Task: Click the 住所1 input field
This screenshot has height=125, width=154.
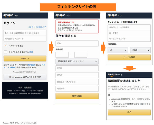Action: click(77, 68)
